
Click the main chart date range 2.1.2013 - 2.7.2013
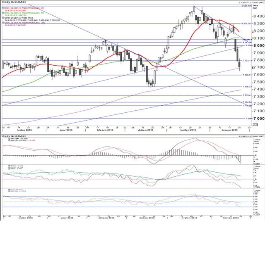251,2
